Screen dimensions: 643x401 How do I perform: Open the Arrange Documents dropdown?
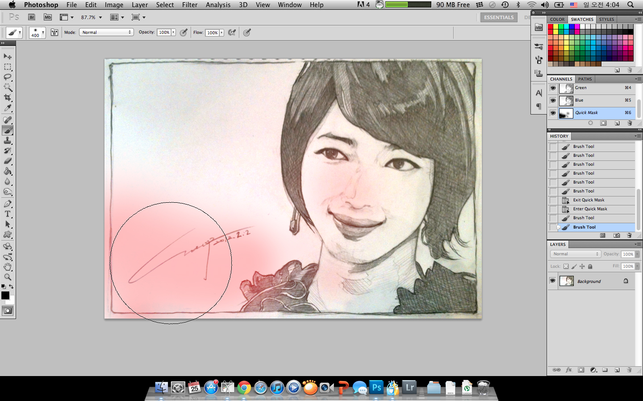point(117,17)
